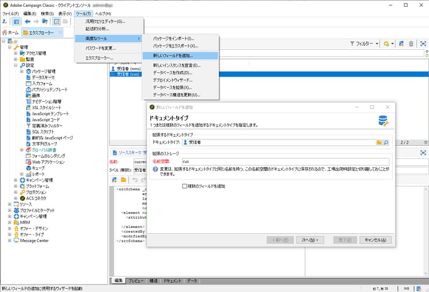Click the forward arrow in the toolbar
This screenshot has width=429, height=292.
pos(36,21)
